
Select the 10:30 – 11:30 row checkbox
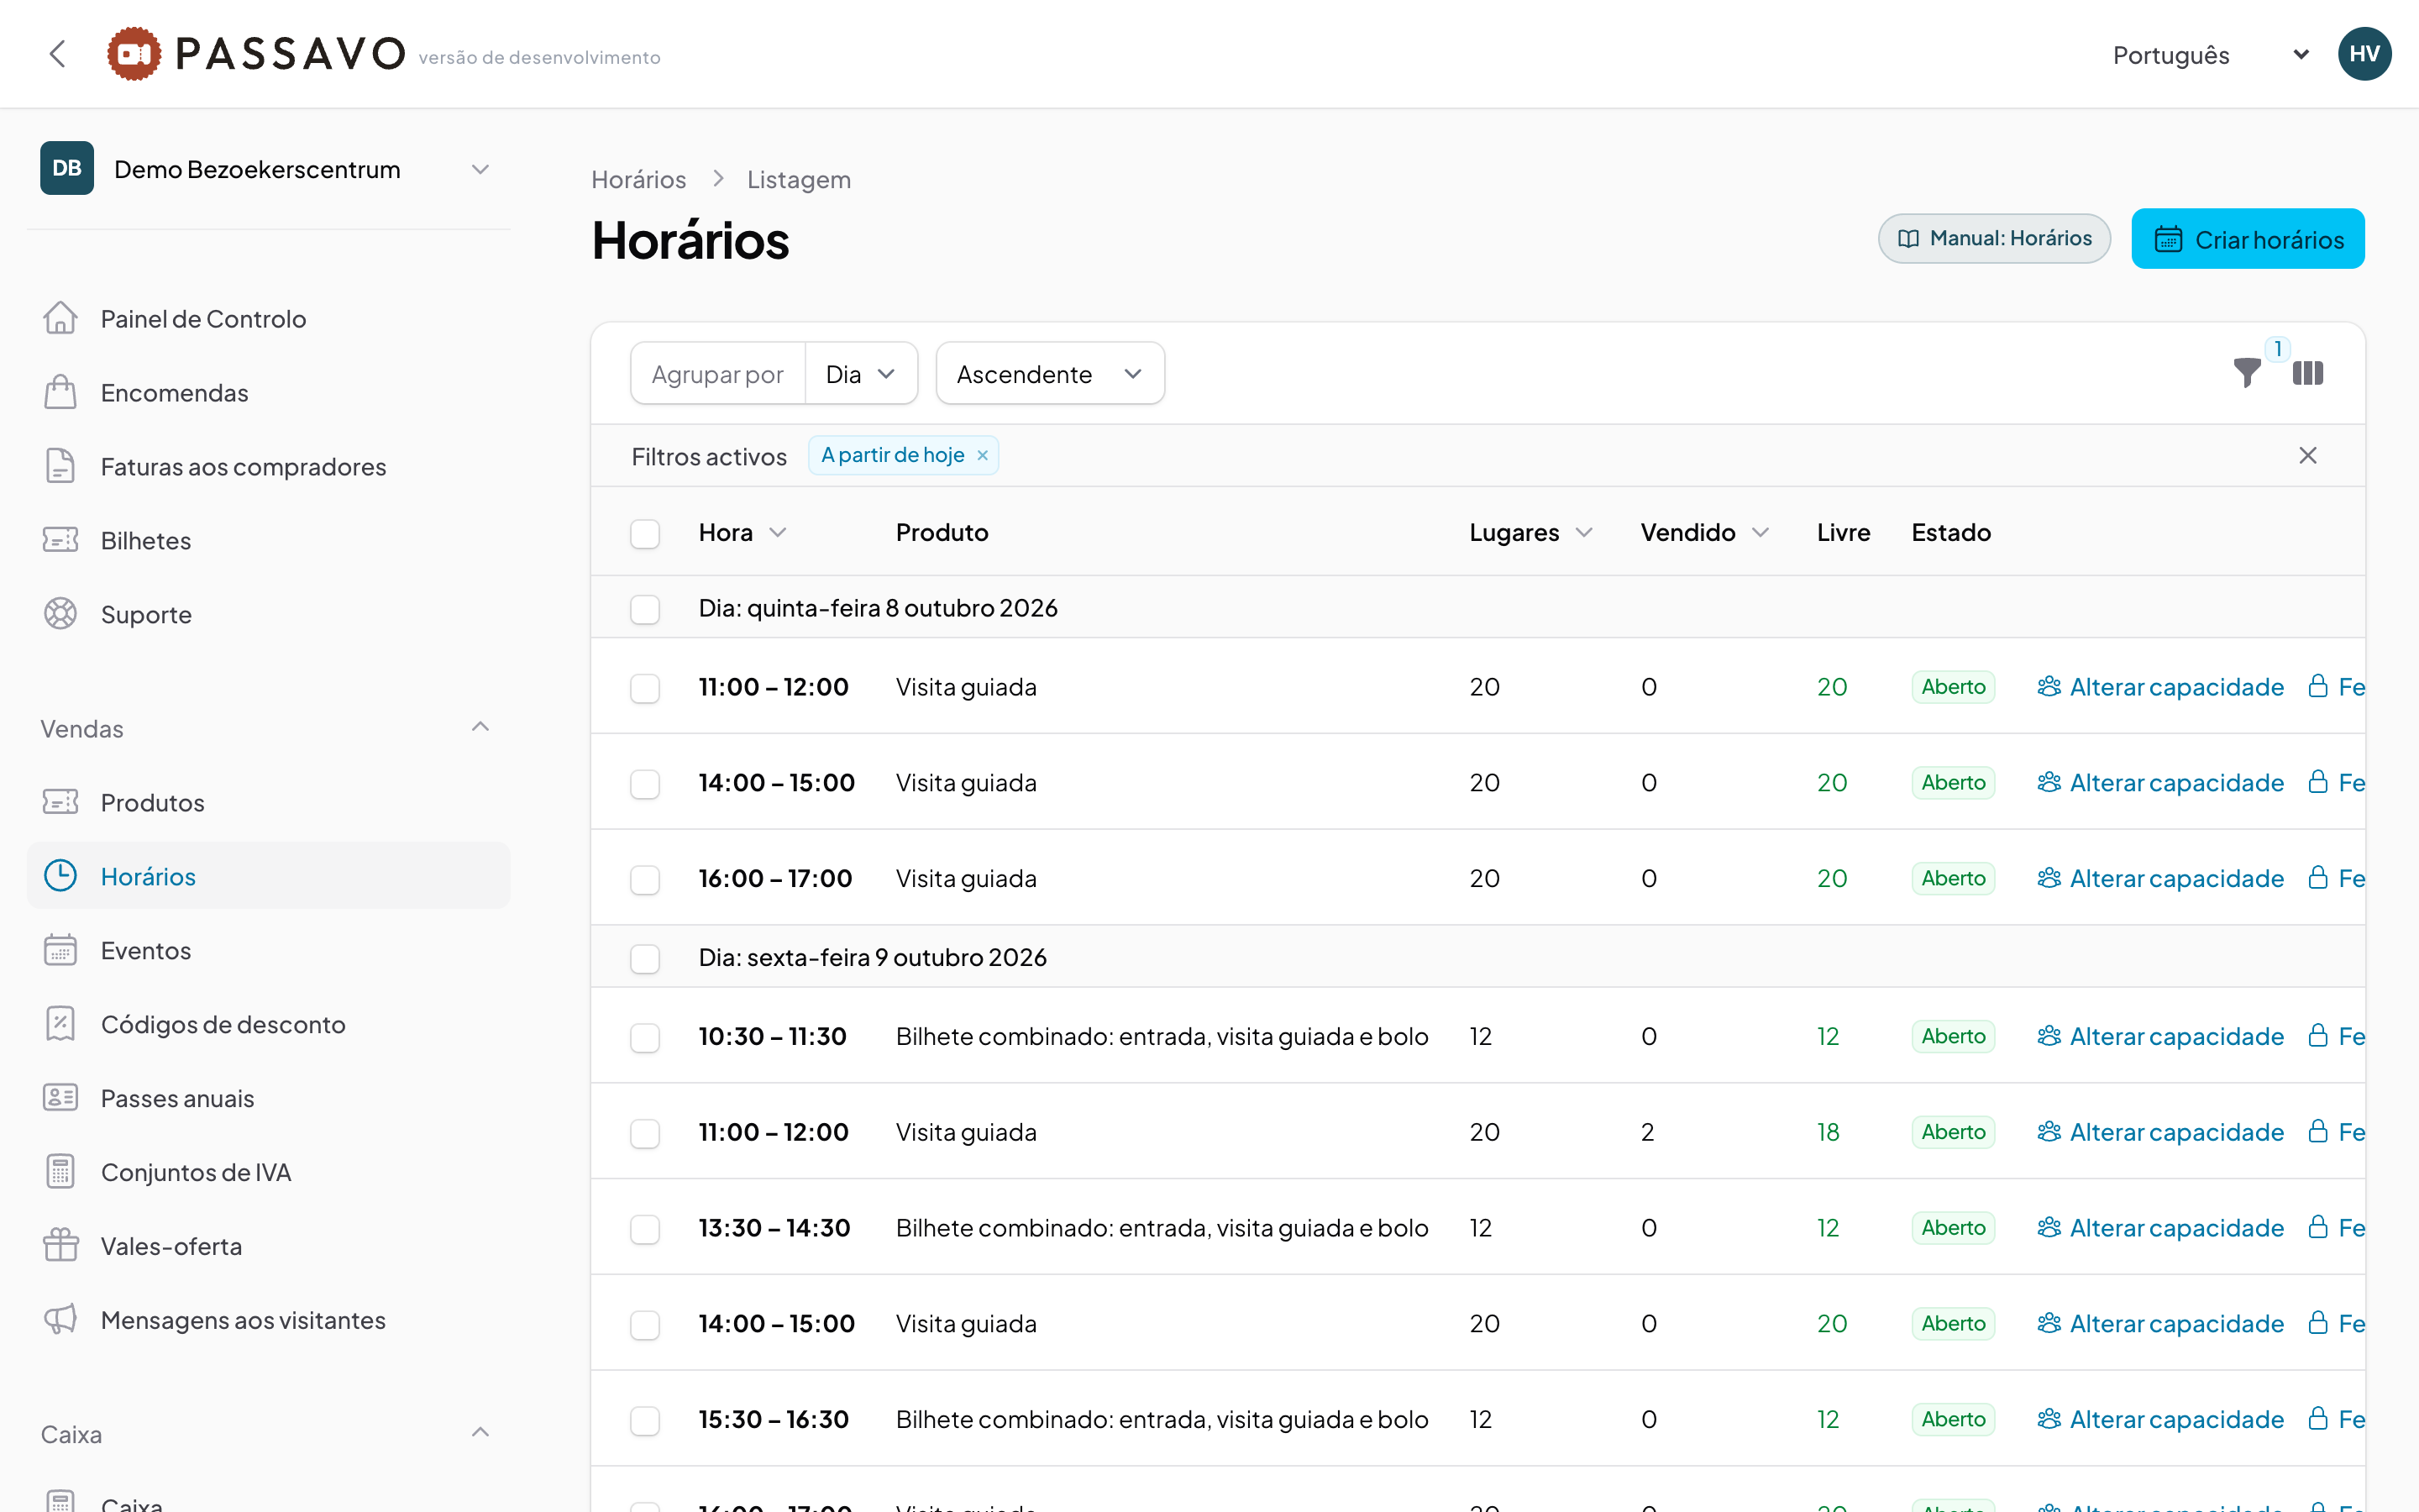(645, 1038)
